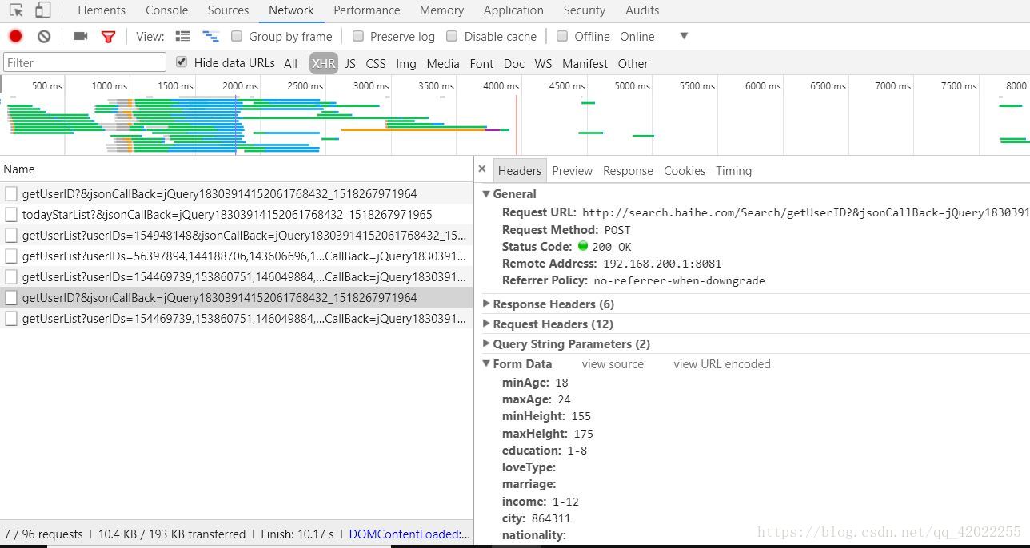The width and height of the screenshot is (1030, 548).
Task: Filter by Font requests
Action: coord(481,63)
